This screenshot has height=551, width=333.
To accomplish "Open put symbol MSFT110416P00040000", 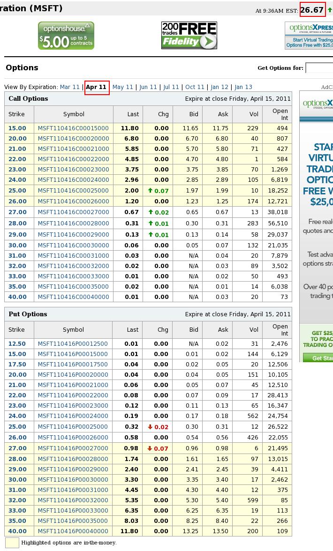I will (73, 531).
